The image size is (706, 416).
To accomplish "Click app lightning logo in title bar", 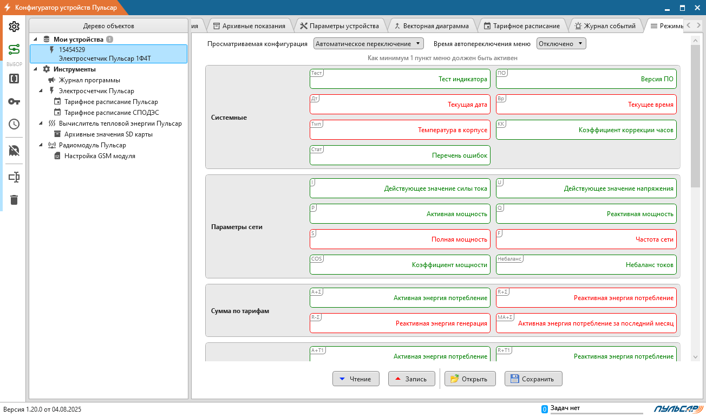I will click(x=8, y=8).
